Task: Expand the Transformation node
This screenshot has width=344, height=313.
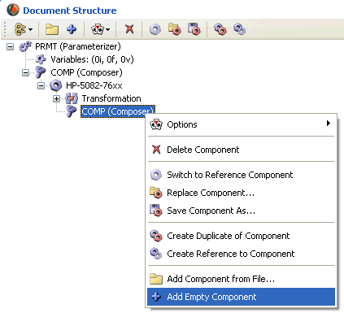Action: click(x=56, y=98)
